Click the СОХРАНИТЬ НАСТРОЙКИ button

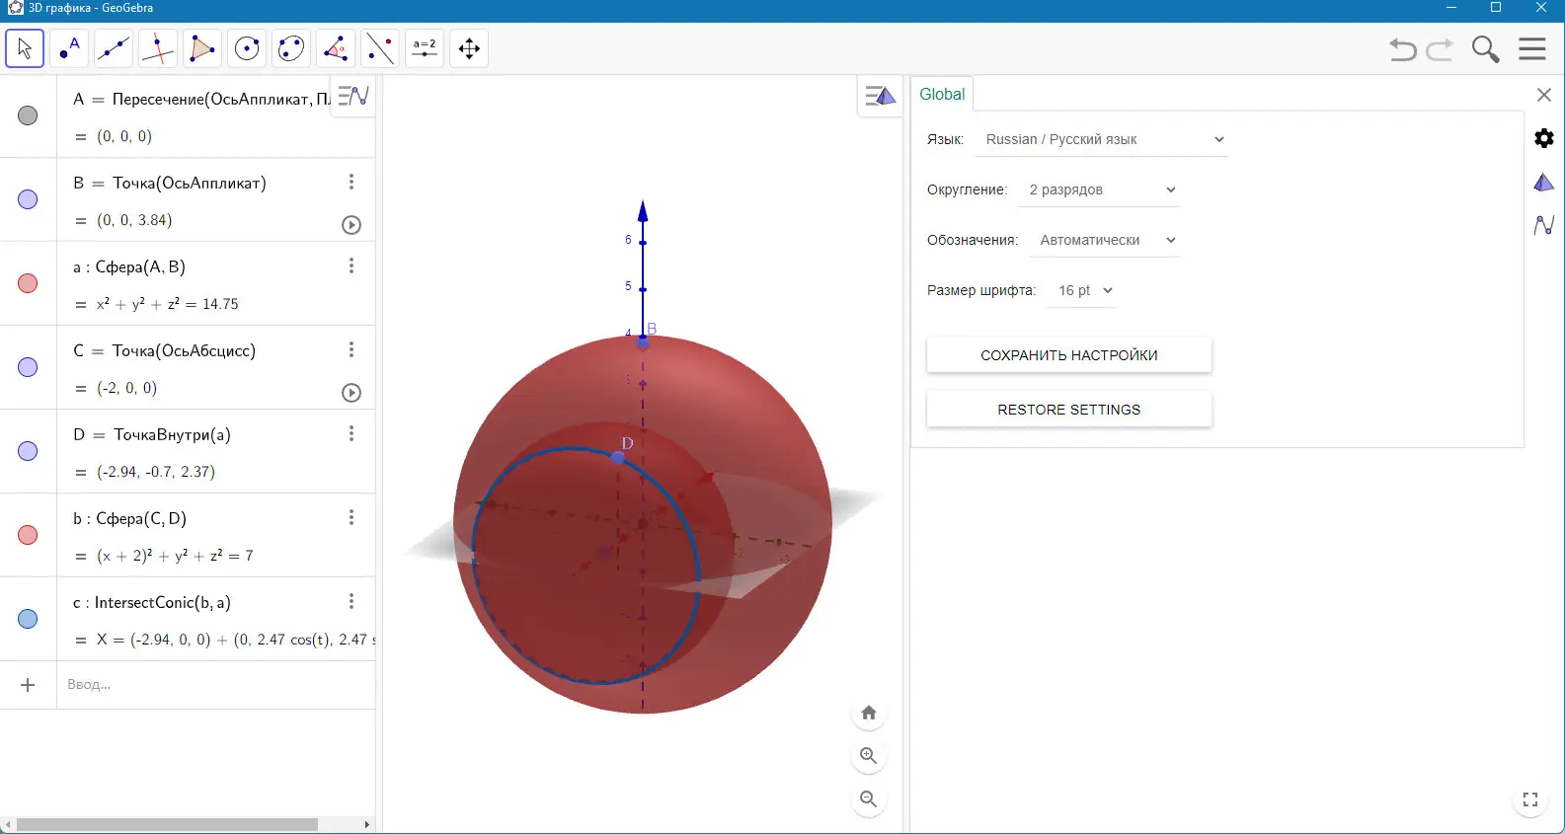[x=1069, y=355]
